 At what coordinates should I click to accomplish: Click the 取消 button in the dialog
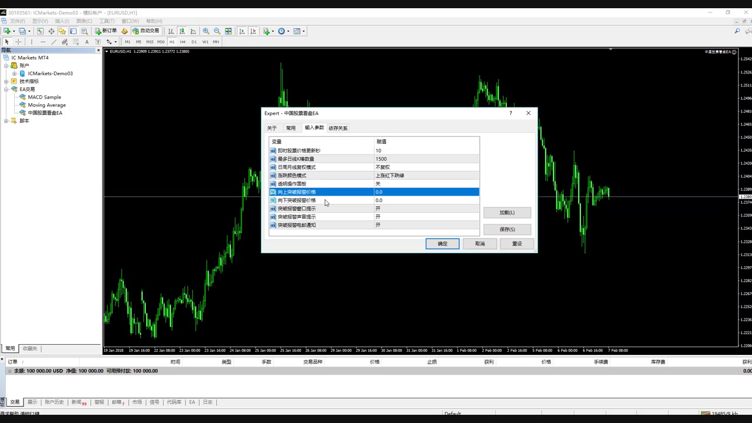[480, 244]
